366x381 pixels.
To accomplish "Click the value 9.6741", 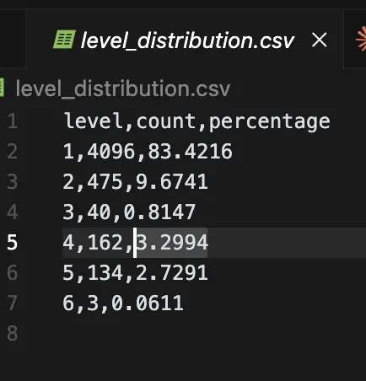I will point(172,182).
